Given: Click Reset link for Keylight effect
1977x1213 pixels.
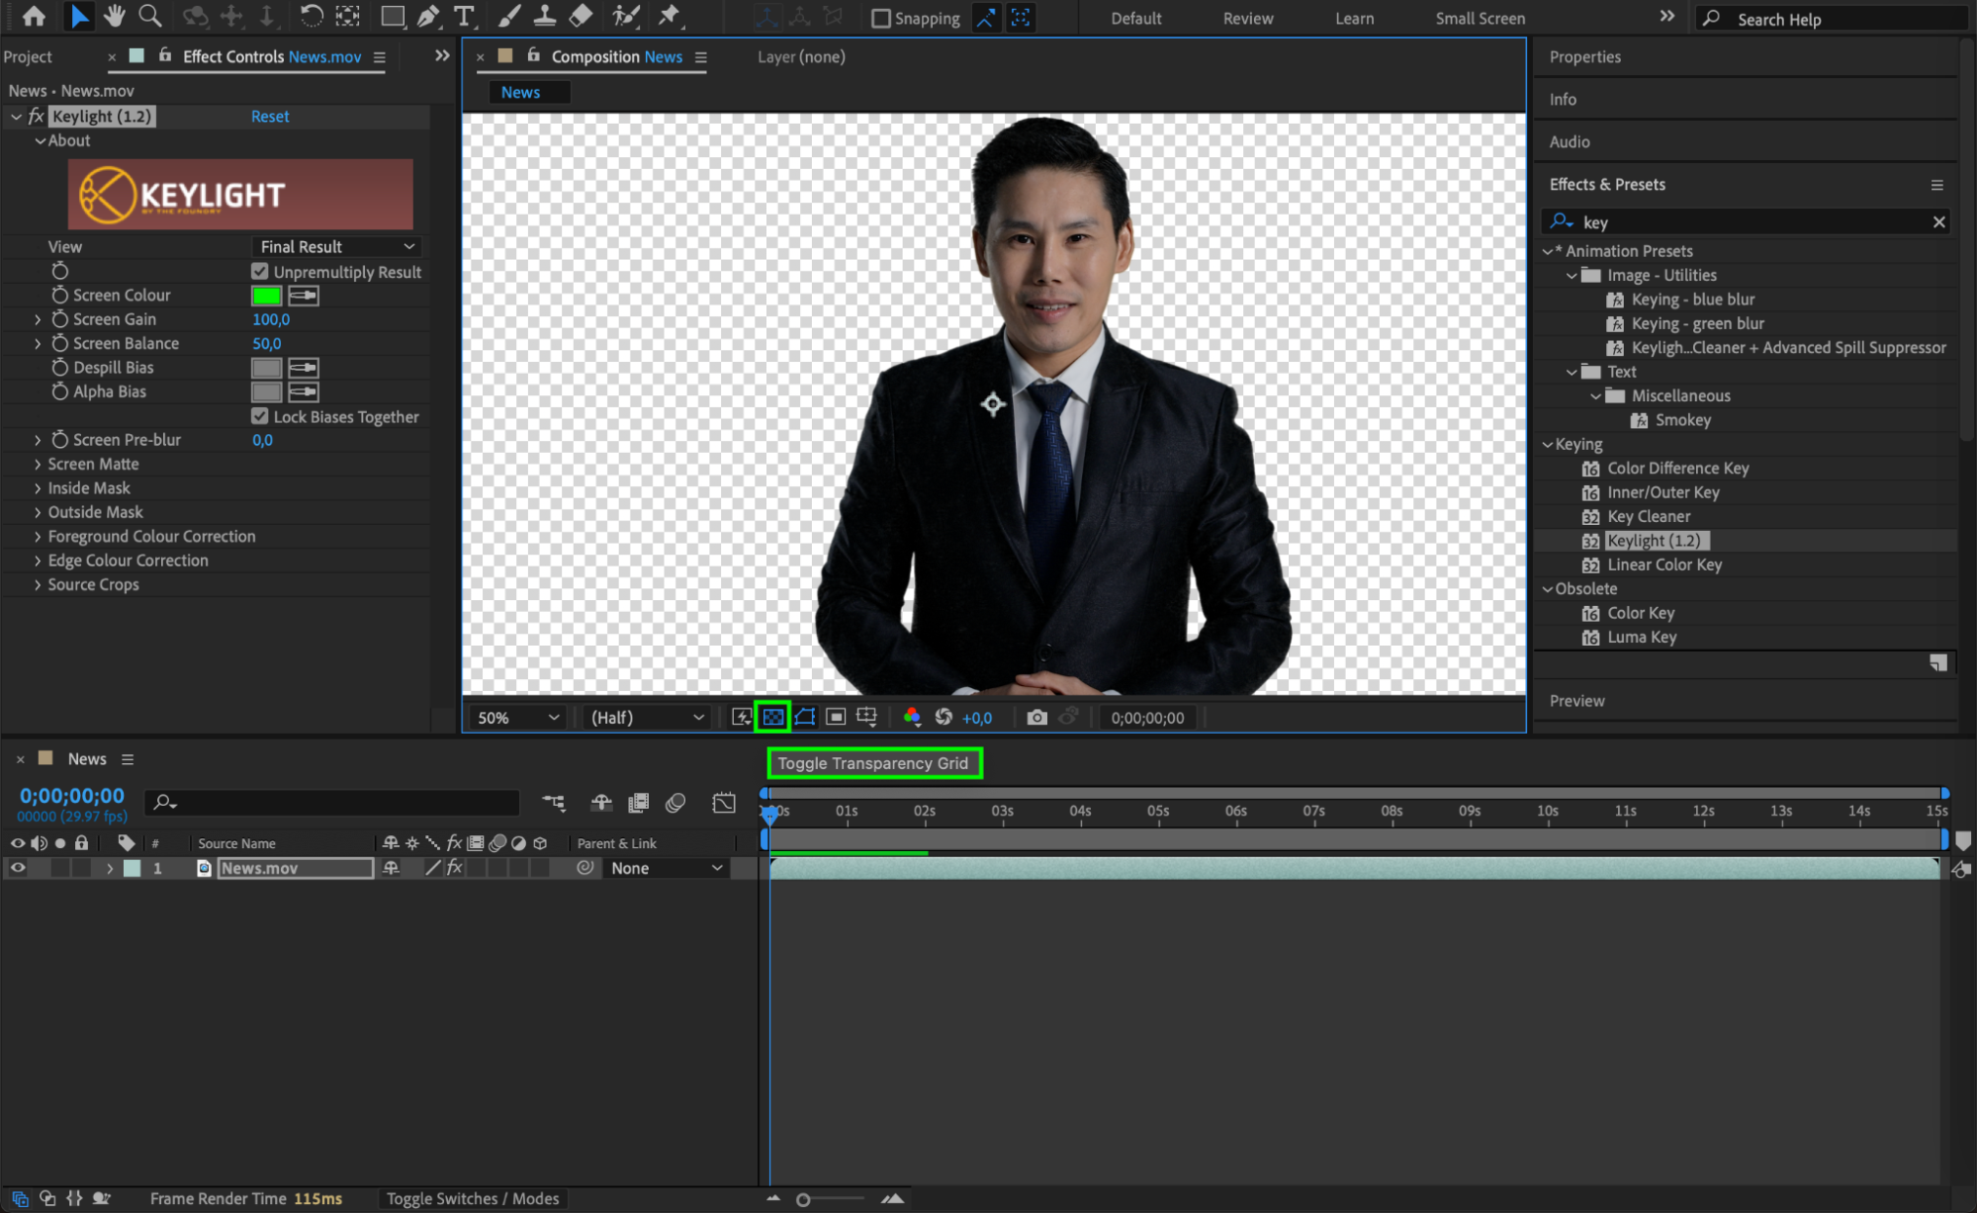Looking at the screenshot, I should coord(270,117).
